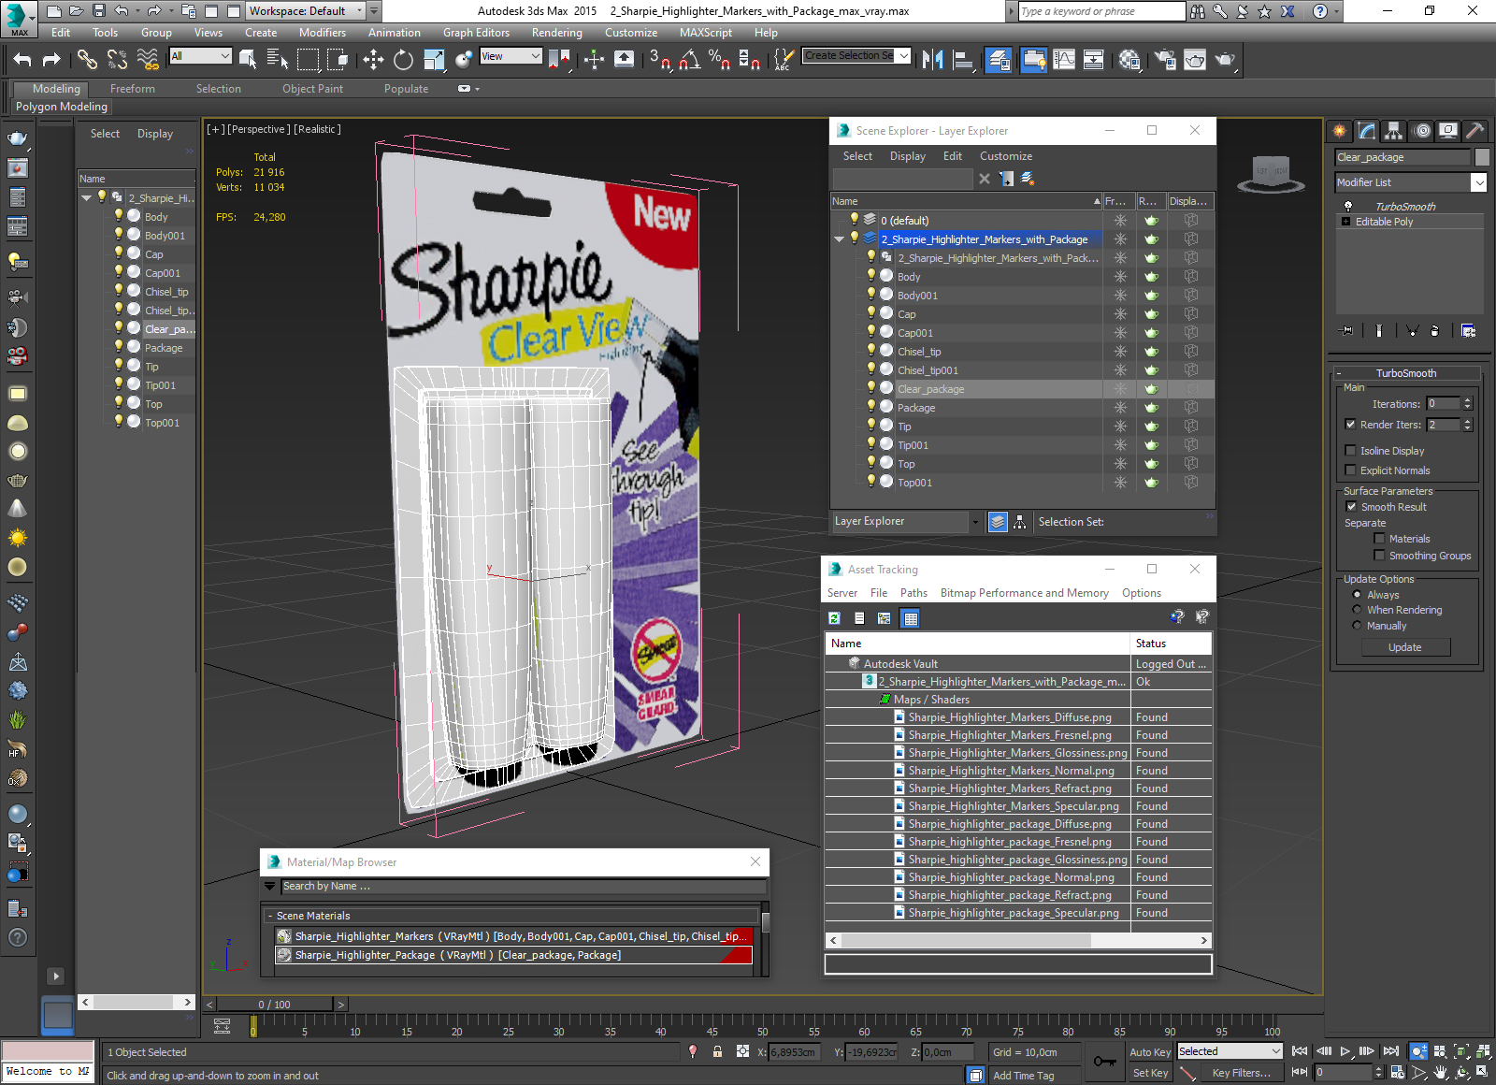The height and width of the screenshot is (1085, 1496).
Task: Switch Asset Tracking to table view icon
Action: pyautogui.click(x=911, y=618)
